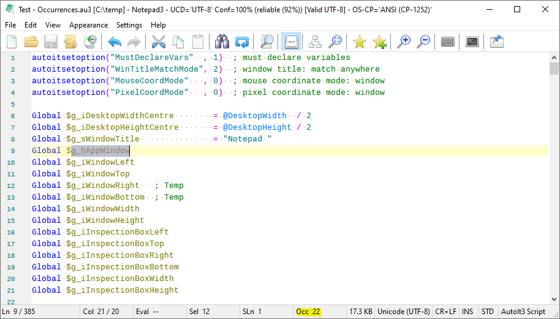This screenshot has height=319, width=560.
Task: Click $g_iWindowLeft on line 10
Action: pyautogui.click(x=100, y=162)
